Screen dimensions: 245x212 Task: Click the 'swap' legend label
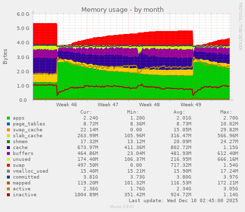coord(19,165)
